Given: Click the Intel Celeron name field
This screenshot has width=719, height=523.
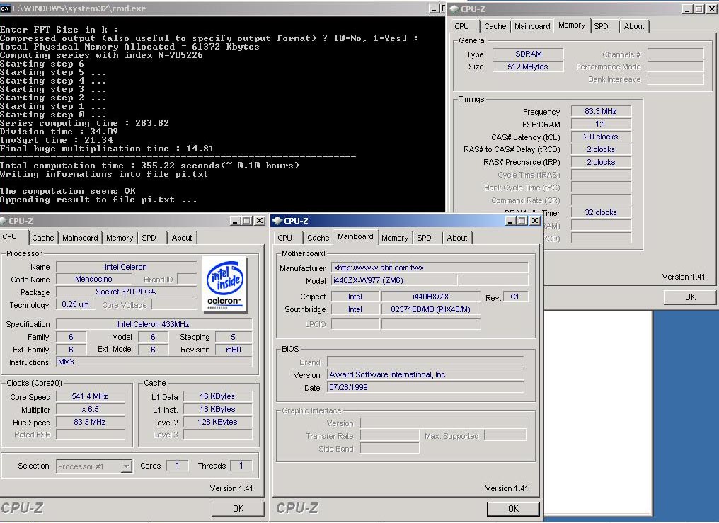Looking at the screenshot, I should click(126, 267).
